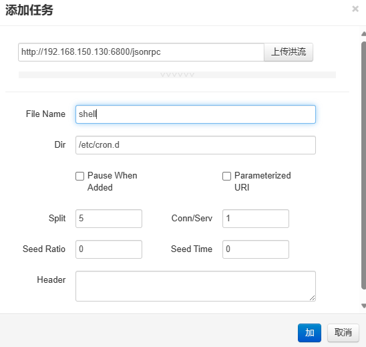This screenshot has width=366, height=347.
Task: Click the Pause When Added label text
Action: [x=112, y=181]
